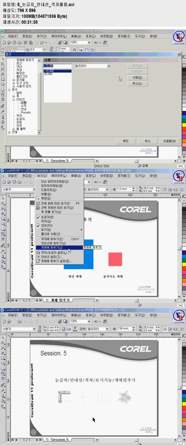This screenshot has height=445, width=186.
Task: Select the Pick tool in the 예제1.cdr window
Action: [3, 198]
